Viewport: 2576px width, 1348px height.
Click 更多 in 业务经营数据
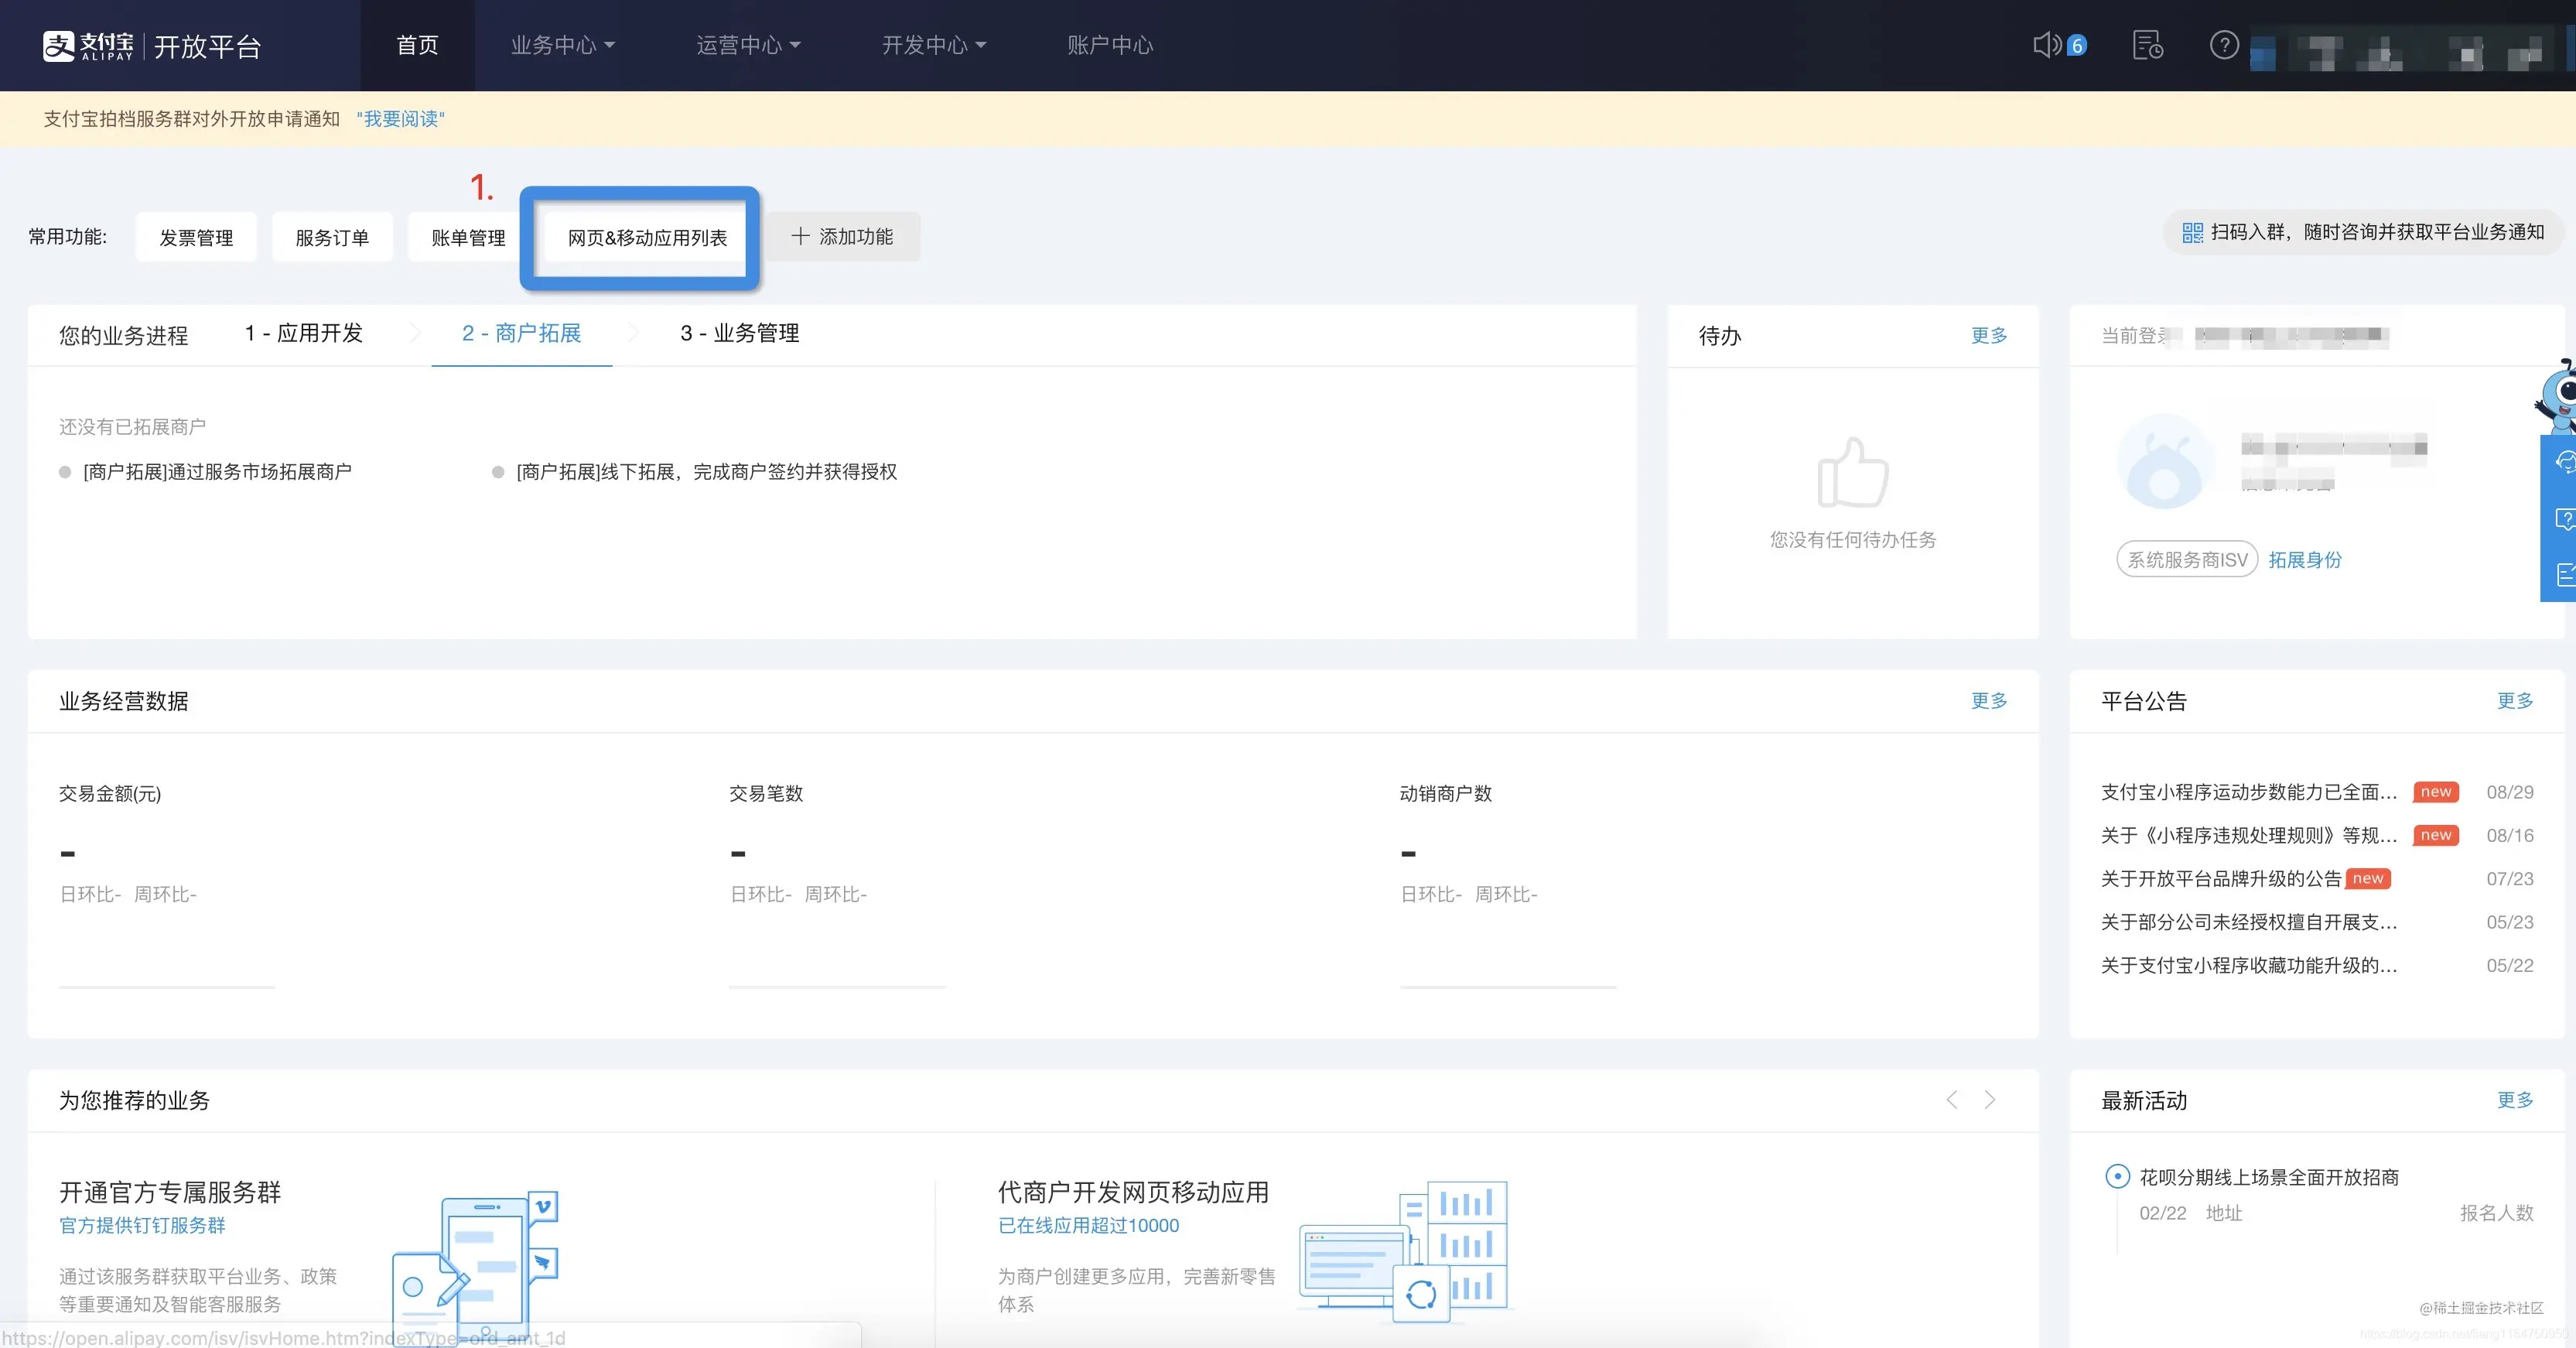1989,700
